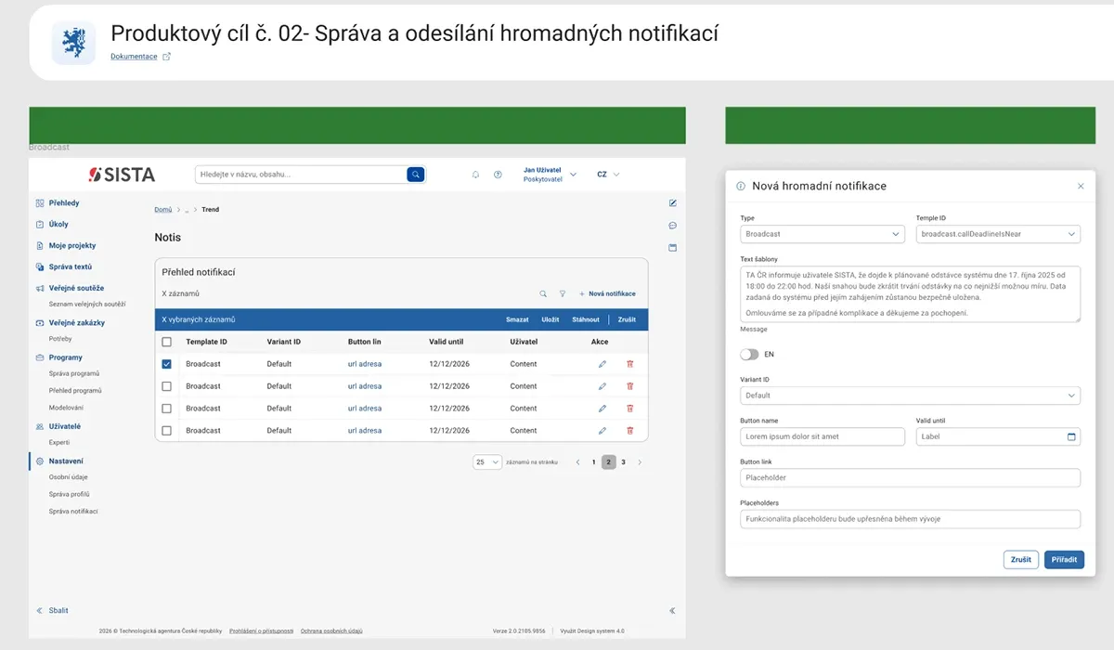Open the Variant ID dropdown showing Default
This screenshot has height=650, width=1114.
(x=910, y=396)
